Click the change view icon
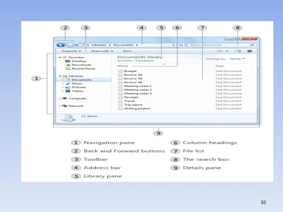This screenshot has width=283, height=212. pyautogui.click(x=220, y=51)
